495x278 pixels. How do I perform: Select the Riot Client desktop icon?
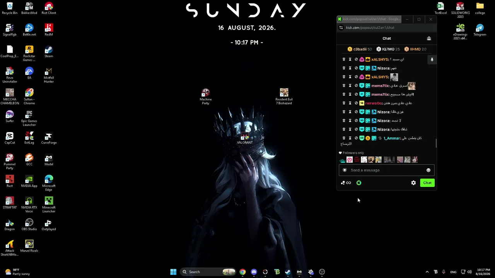tap(49, 8)
